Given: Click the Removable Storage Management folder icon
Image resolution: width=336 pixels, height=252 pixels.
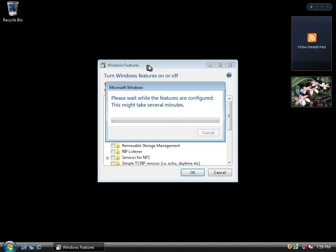Looking at the screenshot, I should click(x=118, y=146).
